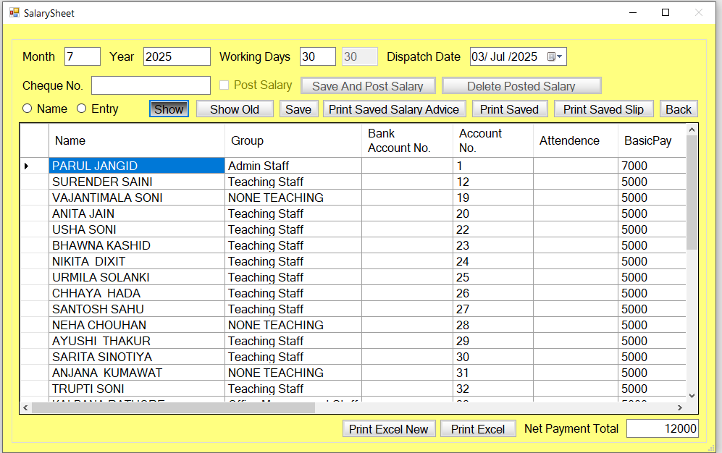Maximize the SalarySheet window
Screen dimensions: 722x453
coord(666,12)
